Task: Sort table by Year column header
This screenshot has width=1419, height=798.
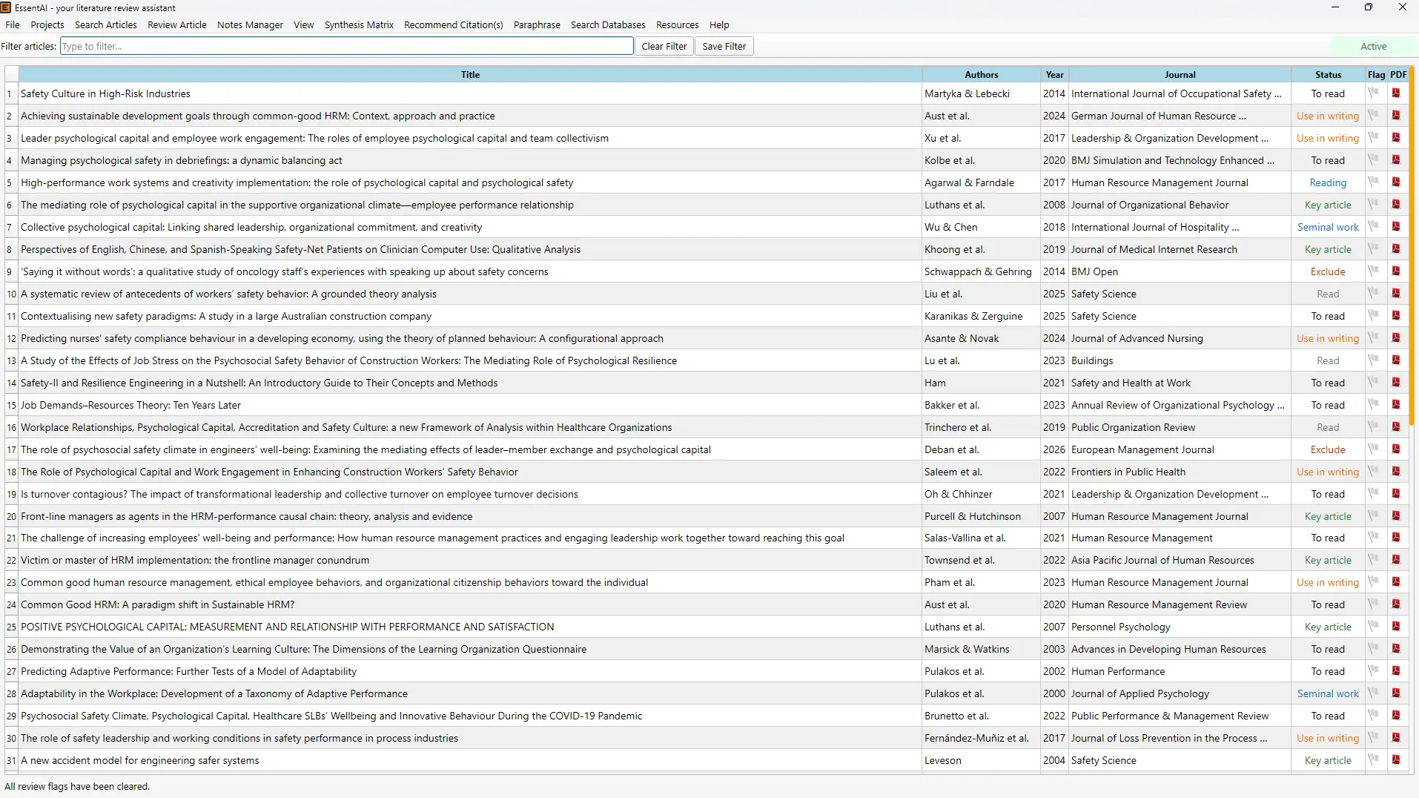Action: click(x=1055, y=74)
